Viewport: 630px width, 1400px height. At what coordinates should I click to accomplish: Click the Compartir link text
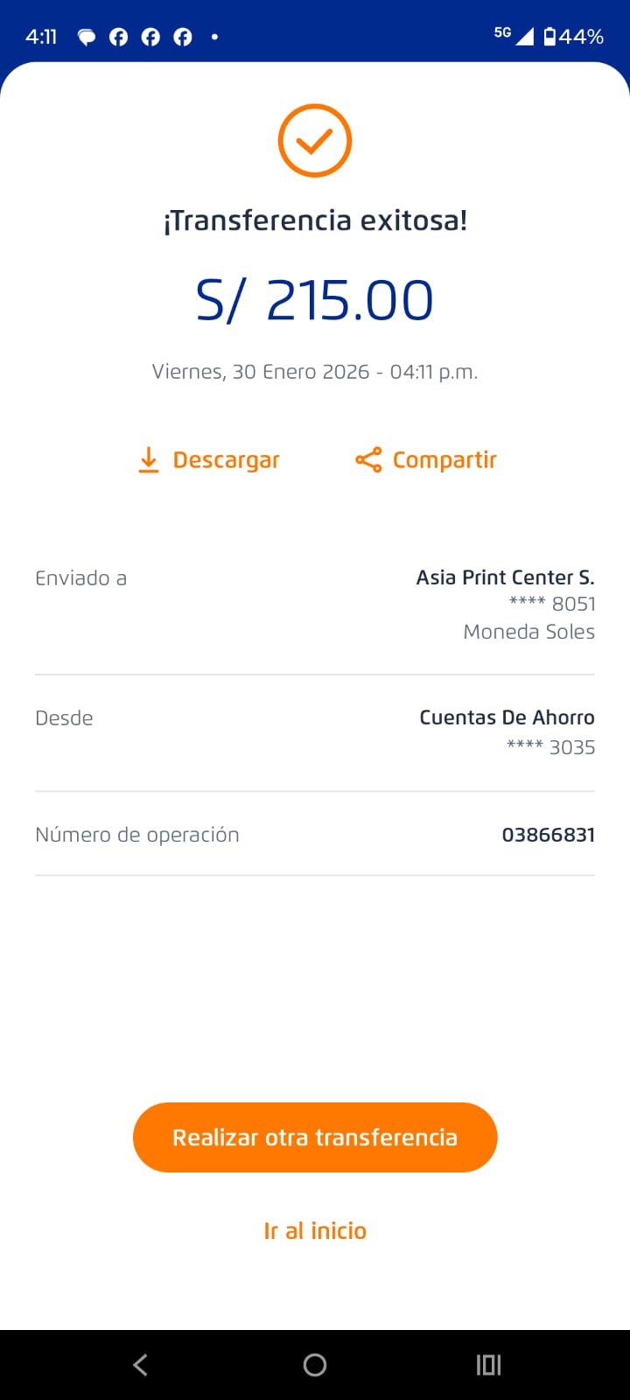[x=444, y=459]
